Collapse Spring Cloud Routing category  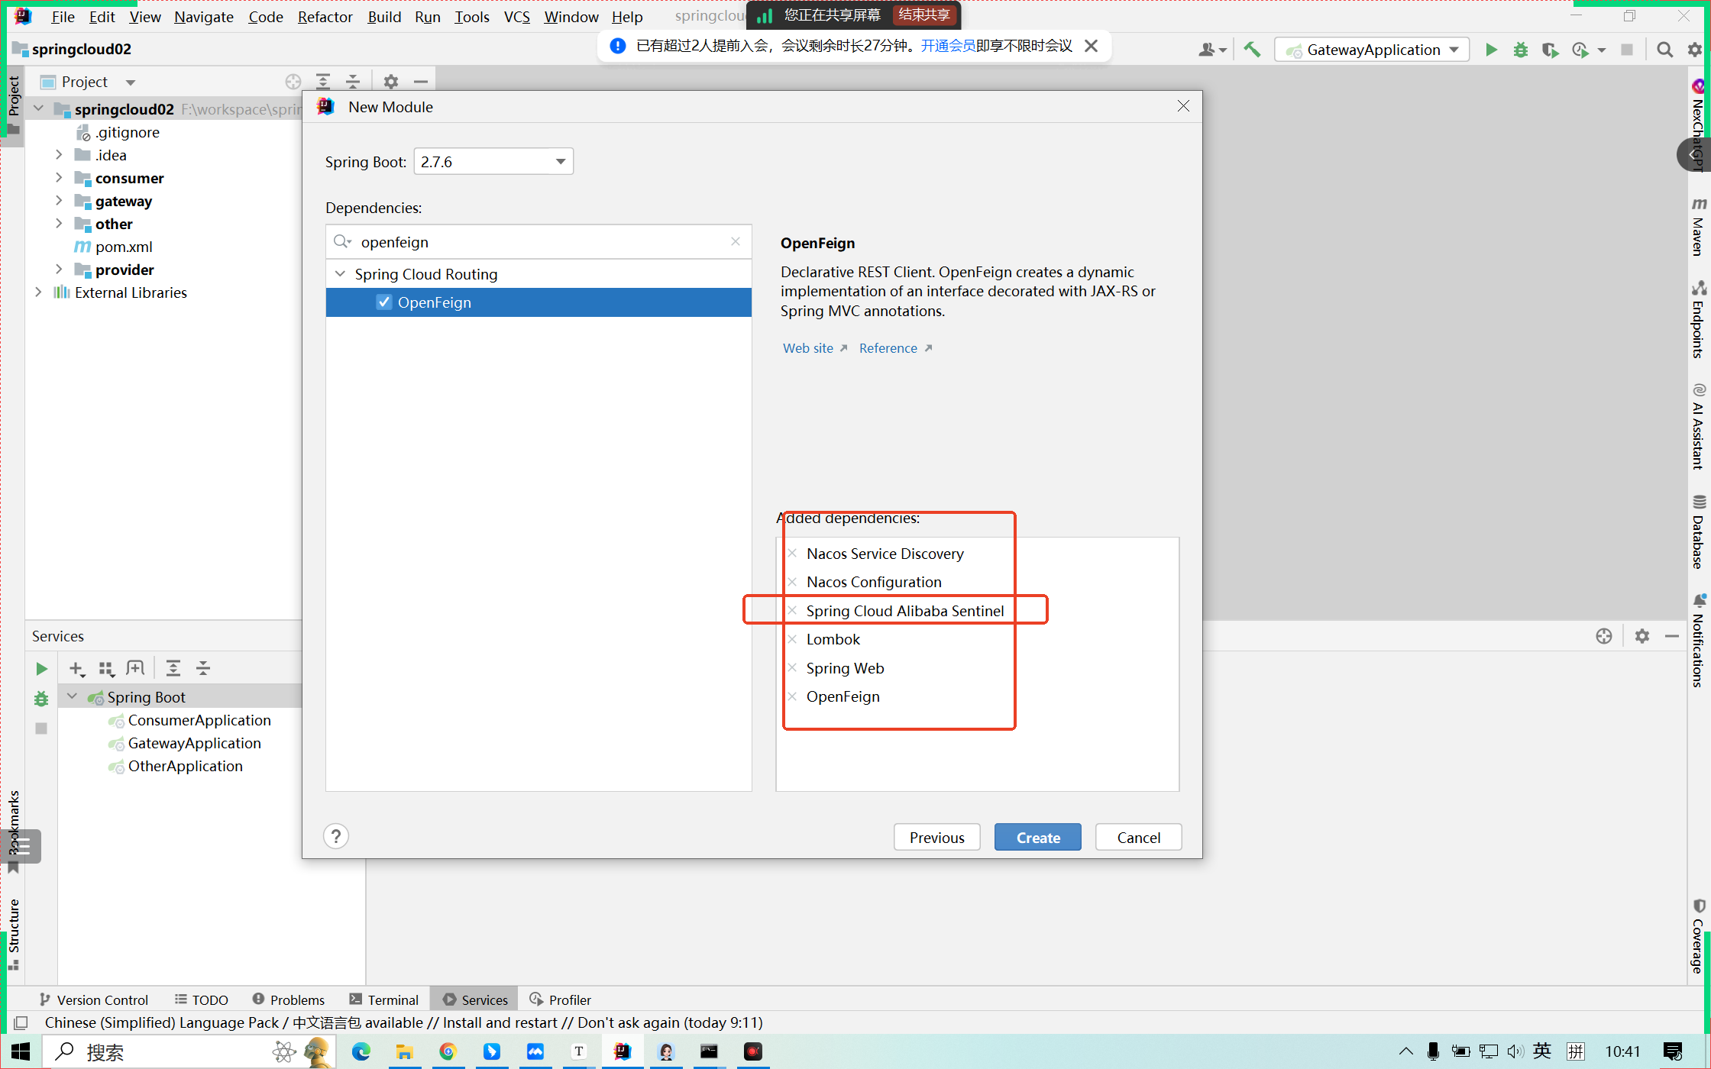point(341,274)
